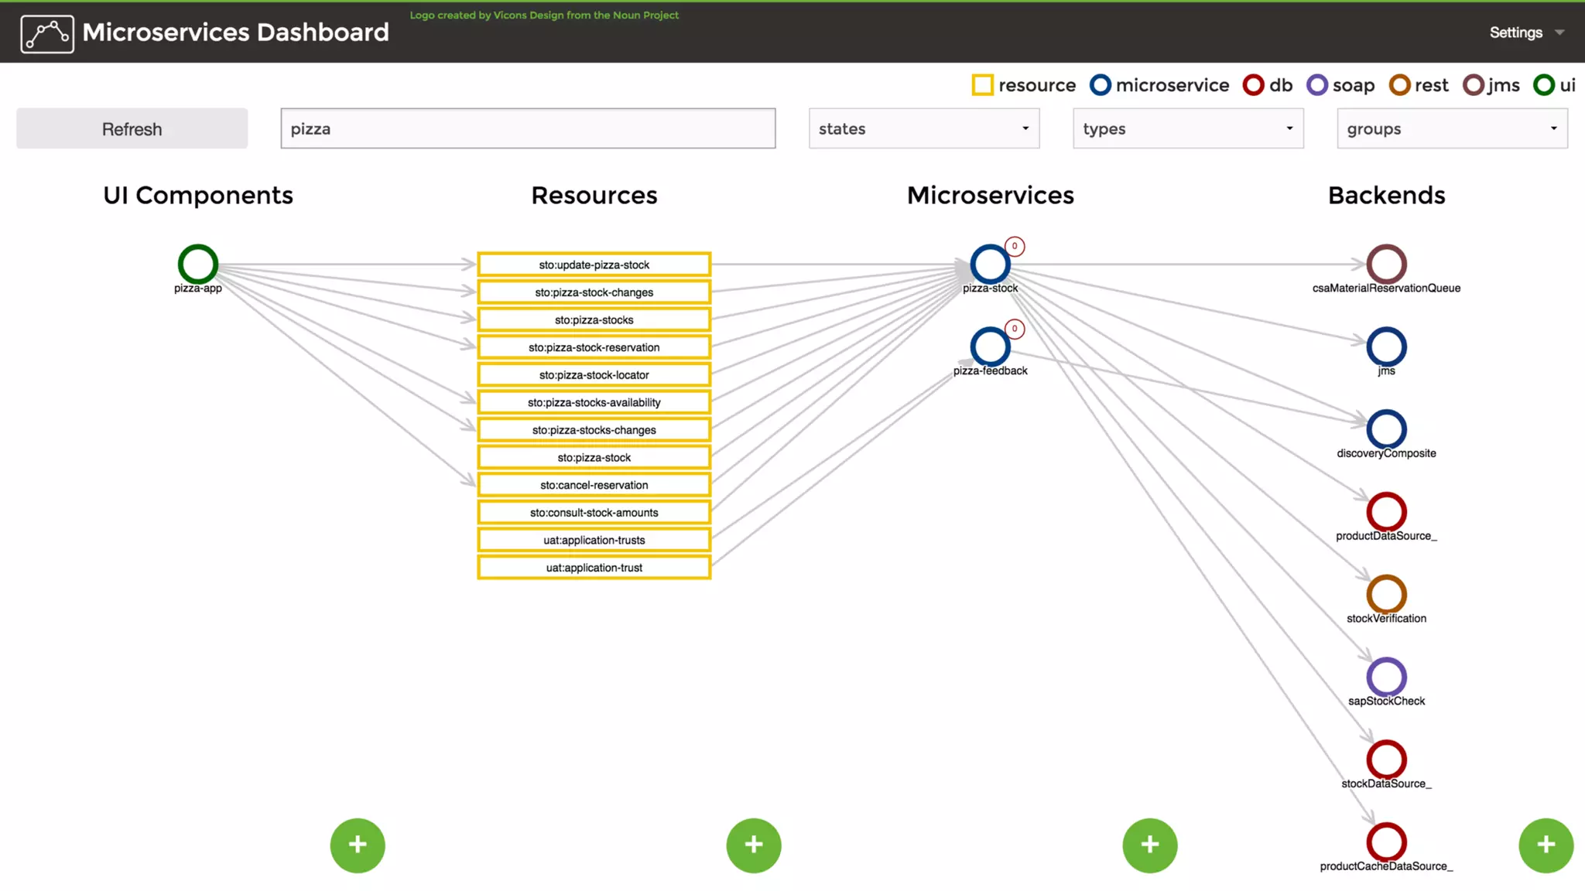Click the csaMaterialReservationQueue backend node

point(1386,265)
